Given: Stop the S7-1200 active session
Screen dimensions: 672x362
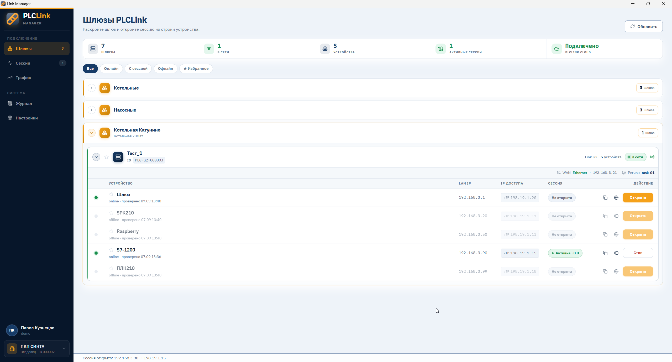Looking at the screenshot, I should [638, 253].
